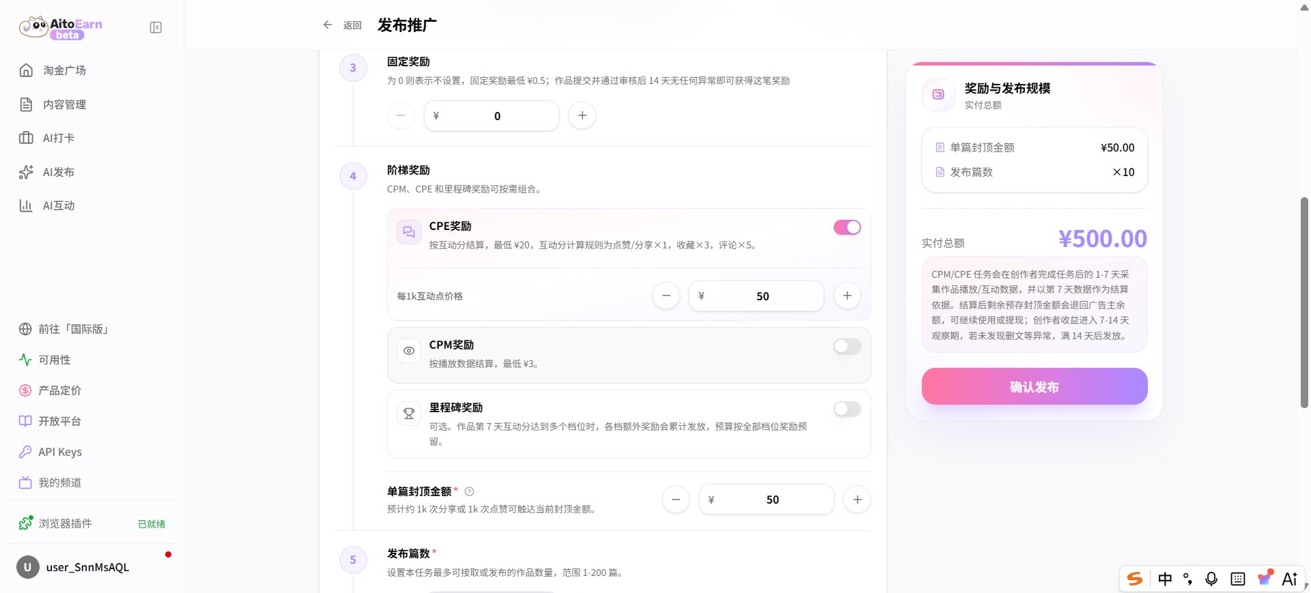Click the 单篇封顶金额 input field
The image size is (1311, 593).
(767, 500)
